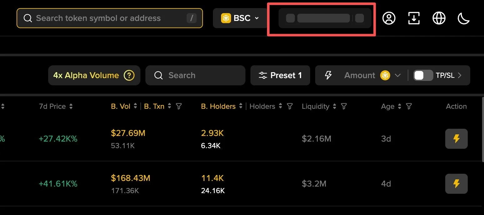Open the globe language selector
The image size is (484, 215).
tap(439, 18)
